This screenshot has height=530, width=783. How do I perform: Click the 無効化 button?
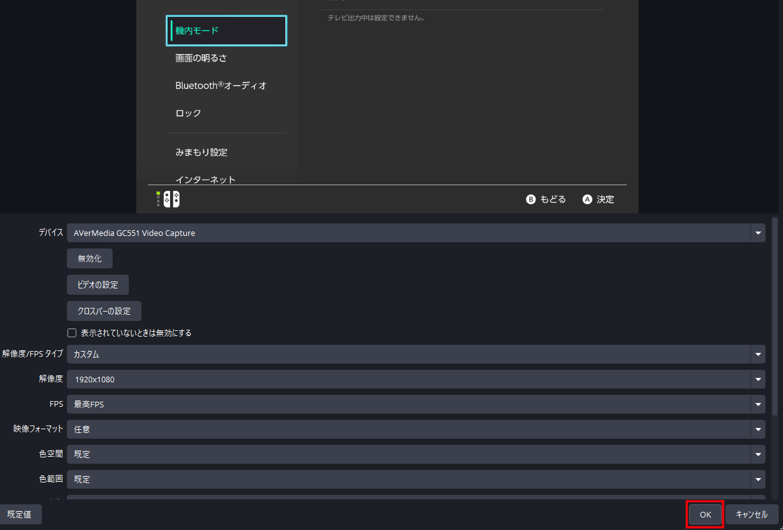(x=89, y=258)
